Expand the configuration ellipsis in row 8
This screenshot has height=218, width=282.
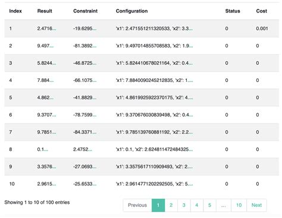tap(190, 150)
